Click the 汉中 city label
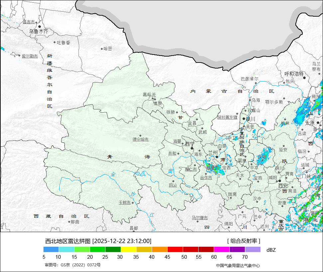 click(x=257, y=199)
